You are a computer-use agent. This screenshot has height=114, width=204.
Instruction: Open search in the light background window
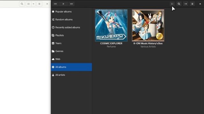point(22,4)
